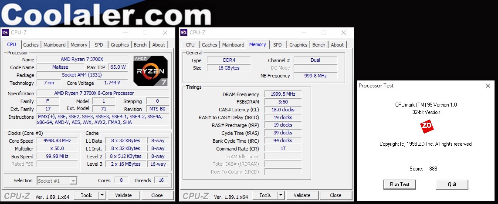The height and width of the screenshot is (204, 498).
Task: Click DRAM Frequency value 1999.5 MHz
Action: [x=283, y=94]
